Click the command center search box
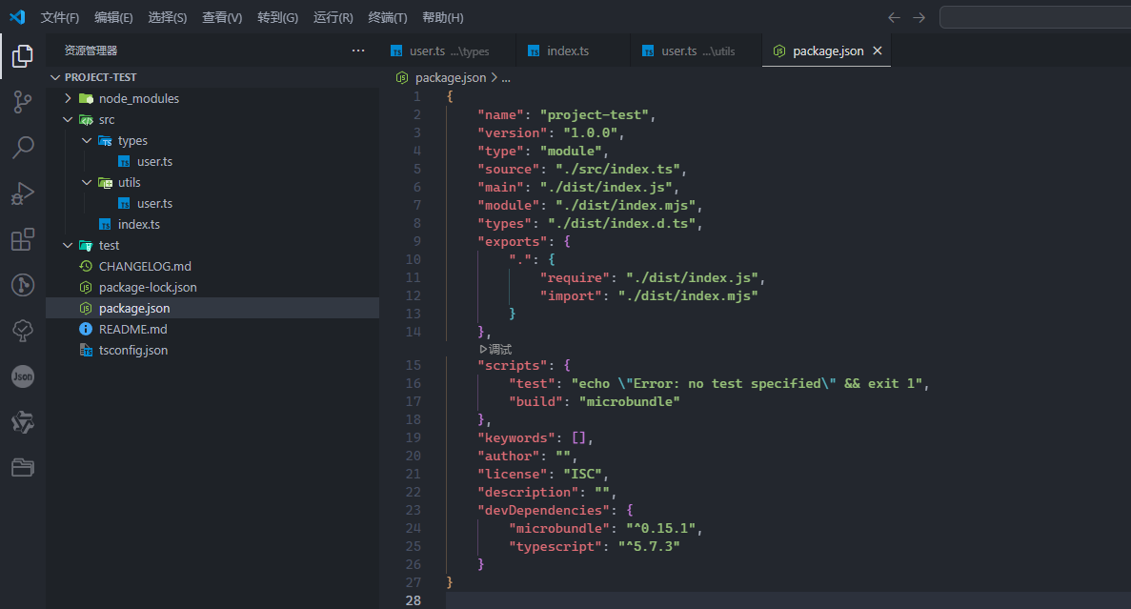This screenshot has height=609, width=1131. (1035, 17)
